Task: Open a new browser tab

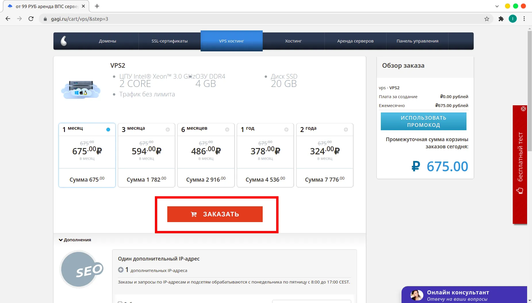Action: (x=97, y=6)
